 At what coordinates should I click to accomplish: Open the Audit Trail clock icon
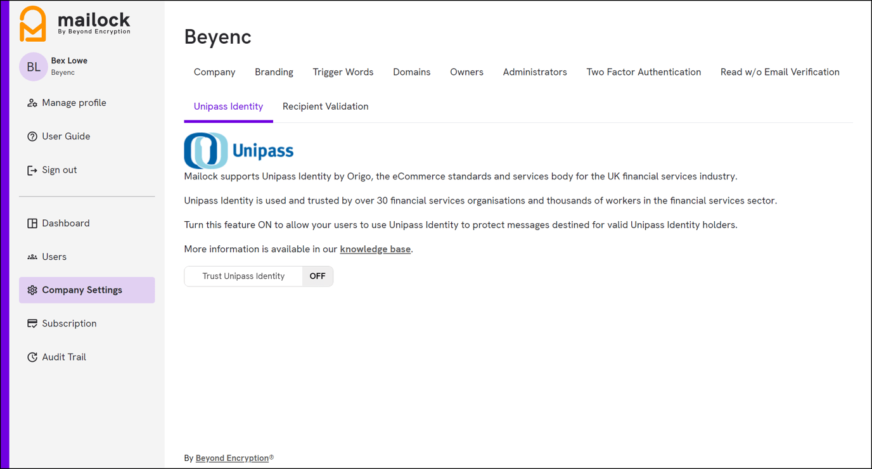32,357
